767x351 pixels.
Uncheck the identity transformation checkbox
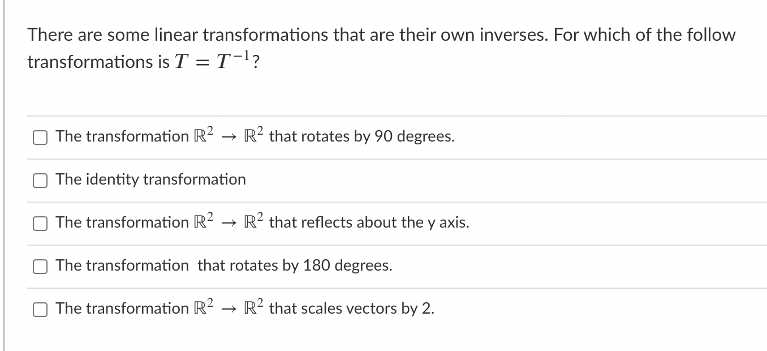tap(40, 180)
